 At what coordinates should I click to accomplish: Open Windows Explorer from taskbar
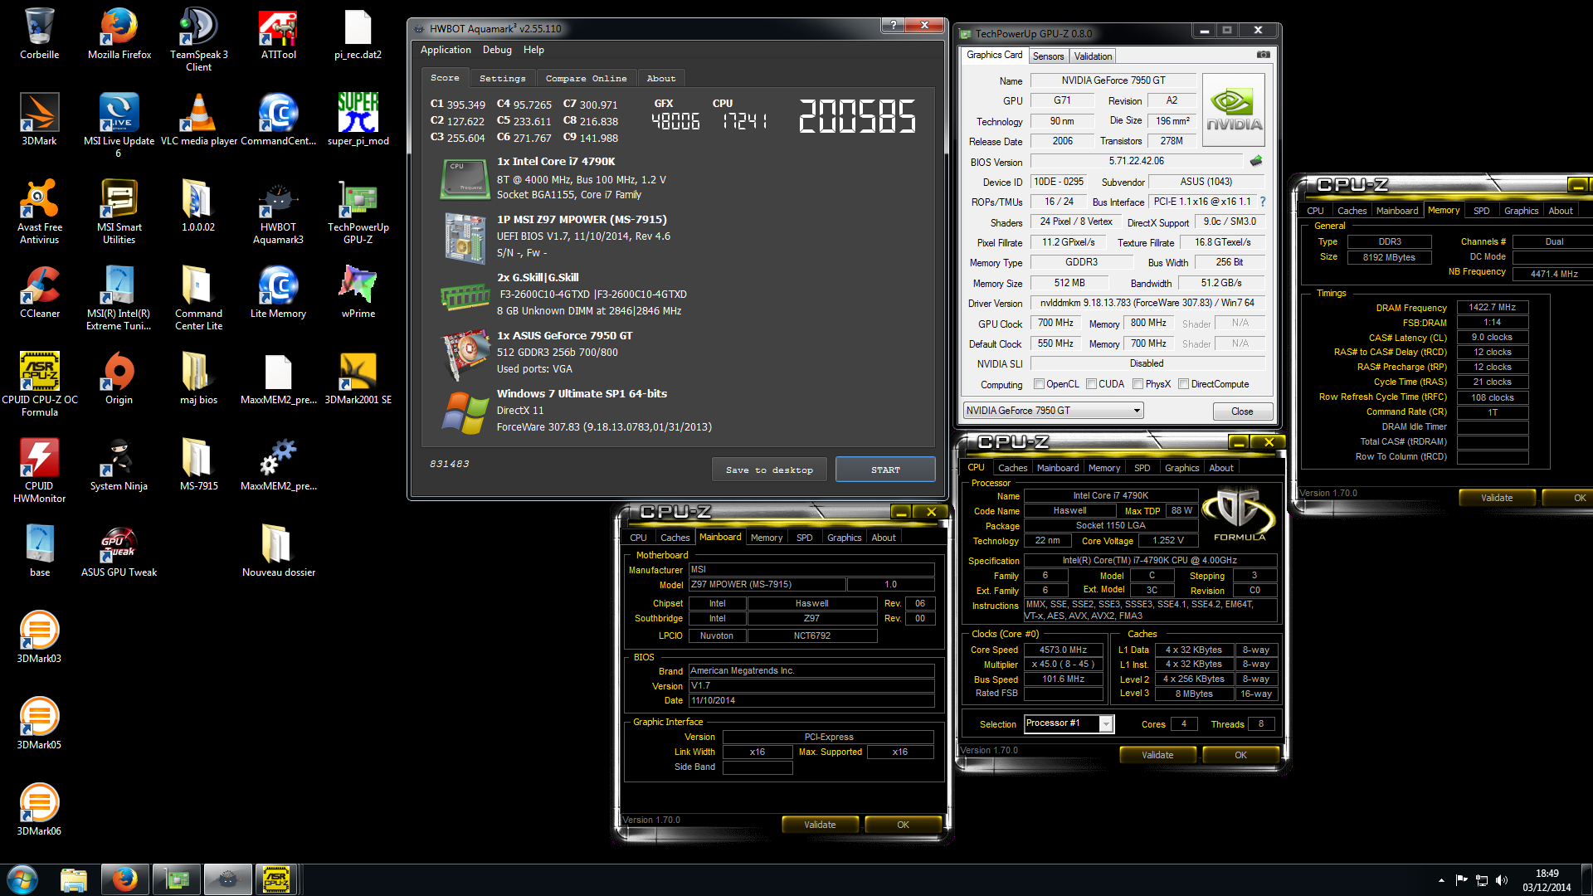coord(74,879)
